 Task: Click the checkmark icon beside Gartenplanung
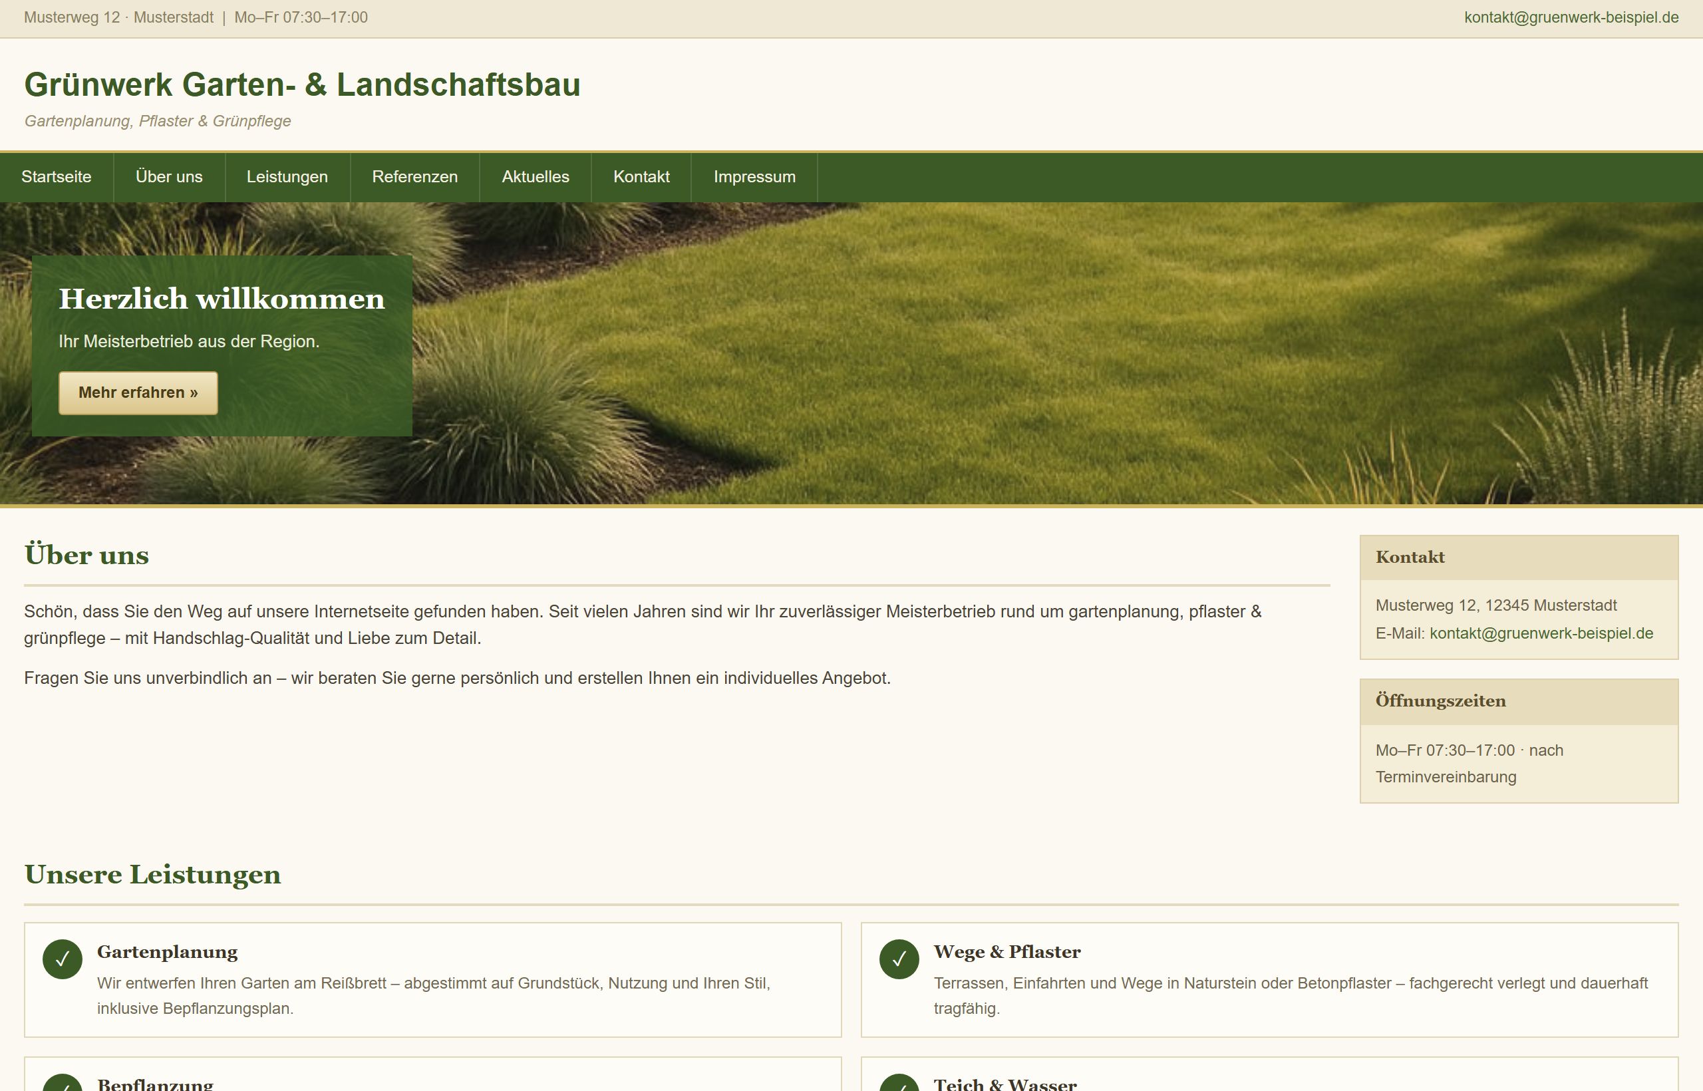(x=63, y=959)
